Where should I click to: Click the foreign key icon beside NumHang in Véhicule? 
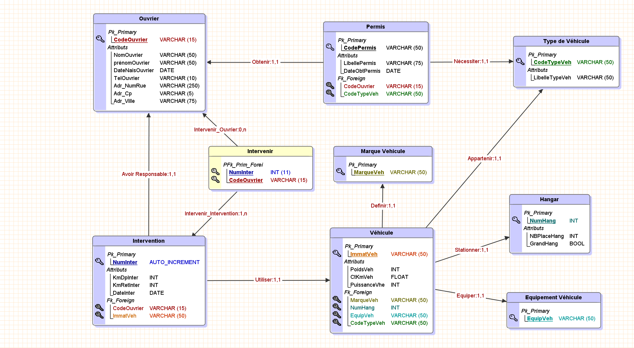tap(337, 307)
